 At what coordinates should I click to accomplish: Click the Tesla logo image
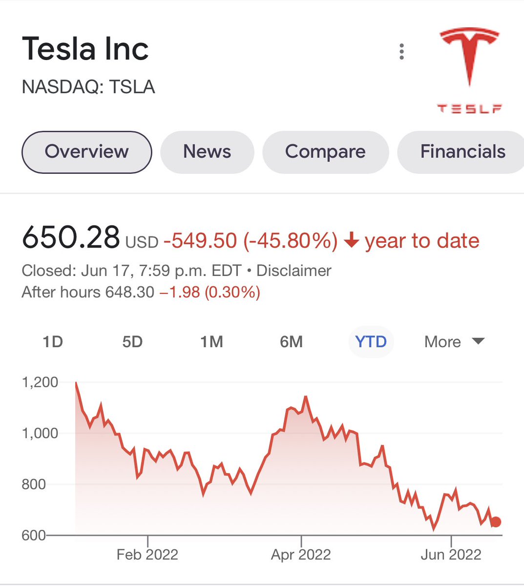coord(469,70)
